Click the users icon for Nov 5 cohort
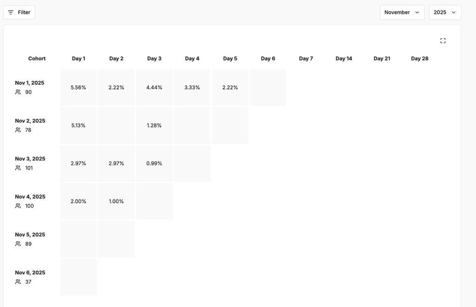 click(18, 244)
